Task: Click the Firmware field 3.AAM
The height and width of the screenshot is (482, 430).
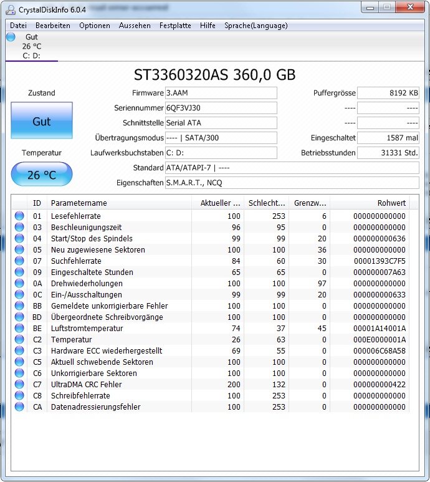Action: point(221,93)
